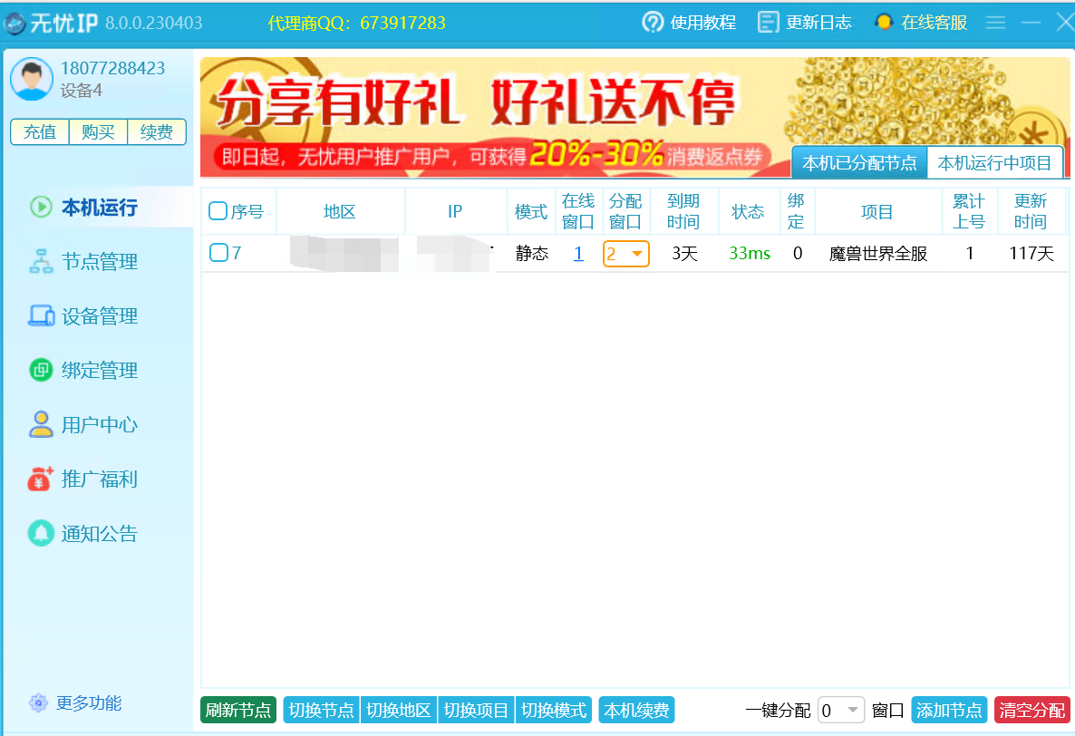Image resolution: width=1075 pixels, height=736 pixels.
Task: Click the red 清空分配 button
Action: pos(1032,710)
